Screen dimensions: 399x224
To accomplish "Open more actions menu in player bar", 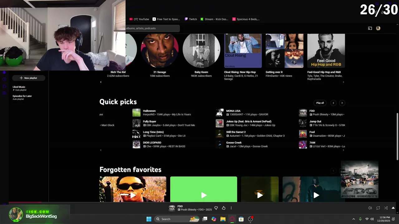I will 231,208.
